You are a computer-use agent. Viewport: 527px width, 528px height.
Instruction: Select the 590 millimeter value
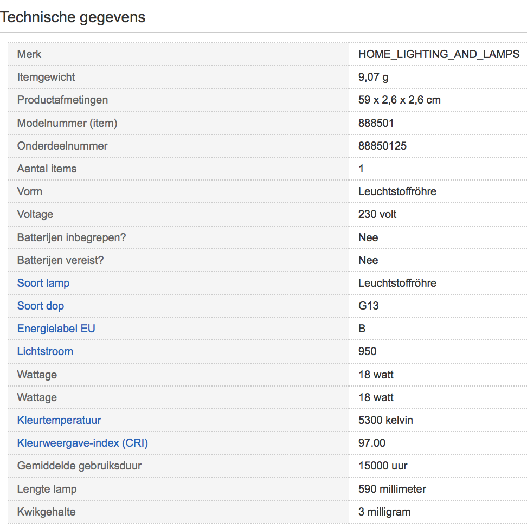[x=392, y=489]
